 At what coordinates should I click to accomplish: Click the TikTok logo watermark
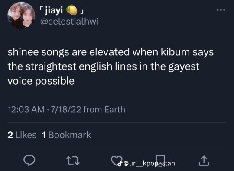120,164
